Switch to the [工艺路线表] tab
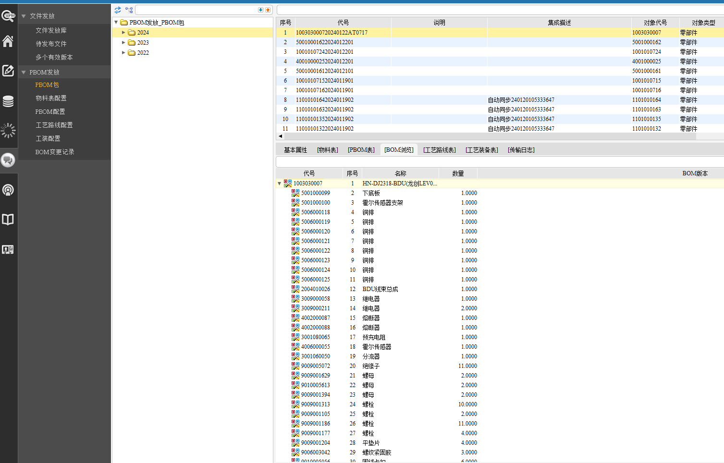The width and height of the screenshot is (724, 463). tap(439, 150)
